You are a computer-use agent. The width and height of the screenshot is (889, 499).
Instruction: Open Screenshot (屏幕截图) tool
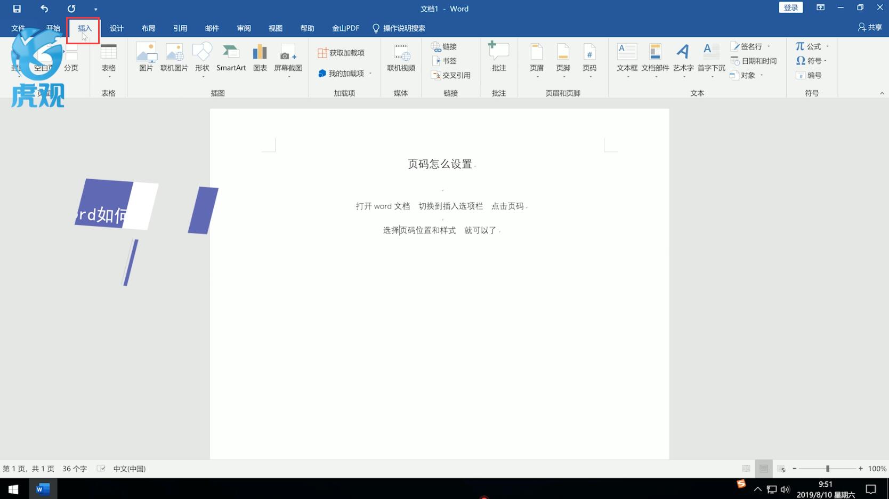pyautogui.click(x=288, y=60)
